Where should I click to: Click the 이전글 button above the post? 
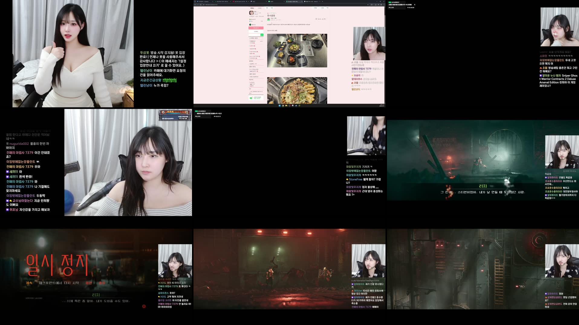click(315, 8)
